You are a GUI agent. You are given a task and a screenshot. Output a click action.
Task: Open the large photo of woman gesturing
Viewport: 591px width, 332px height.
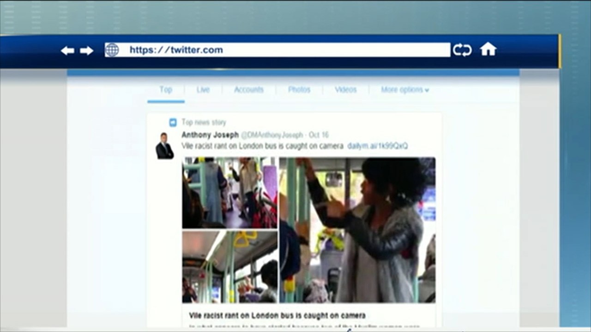[357, 230]
